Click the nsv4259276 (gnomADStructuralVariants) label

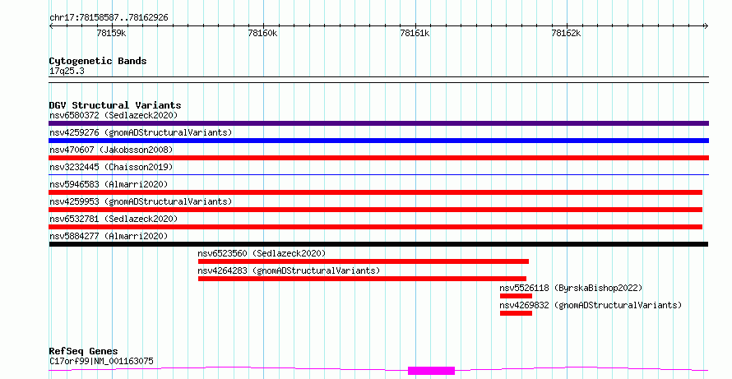pos(141,132)
